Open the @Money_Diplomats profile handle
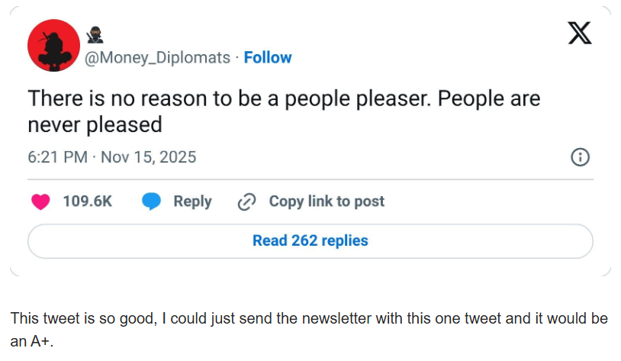 coord(156,57)
